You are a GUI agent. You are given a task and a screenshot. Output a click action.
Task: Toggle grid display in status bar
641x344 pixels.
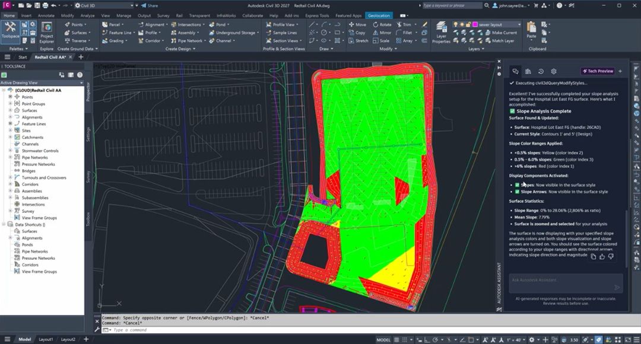point(396,339)
